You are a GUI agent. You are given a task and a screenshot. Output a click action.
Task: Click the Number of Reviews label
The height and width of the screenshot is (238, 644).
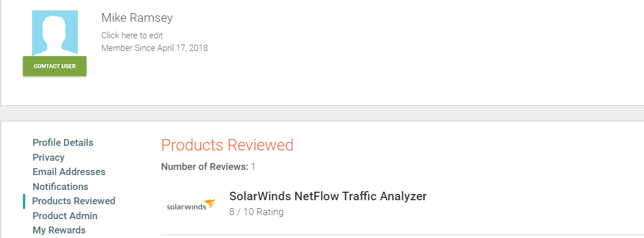point(205,167)
